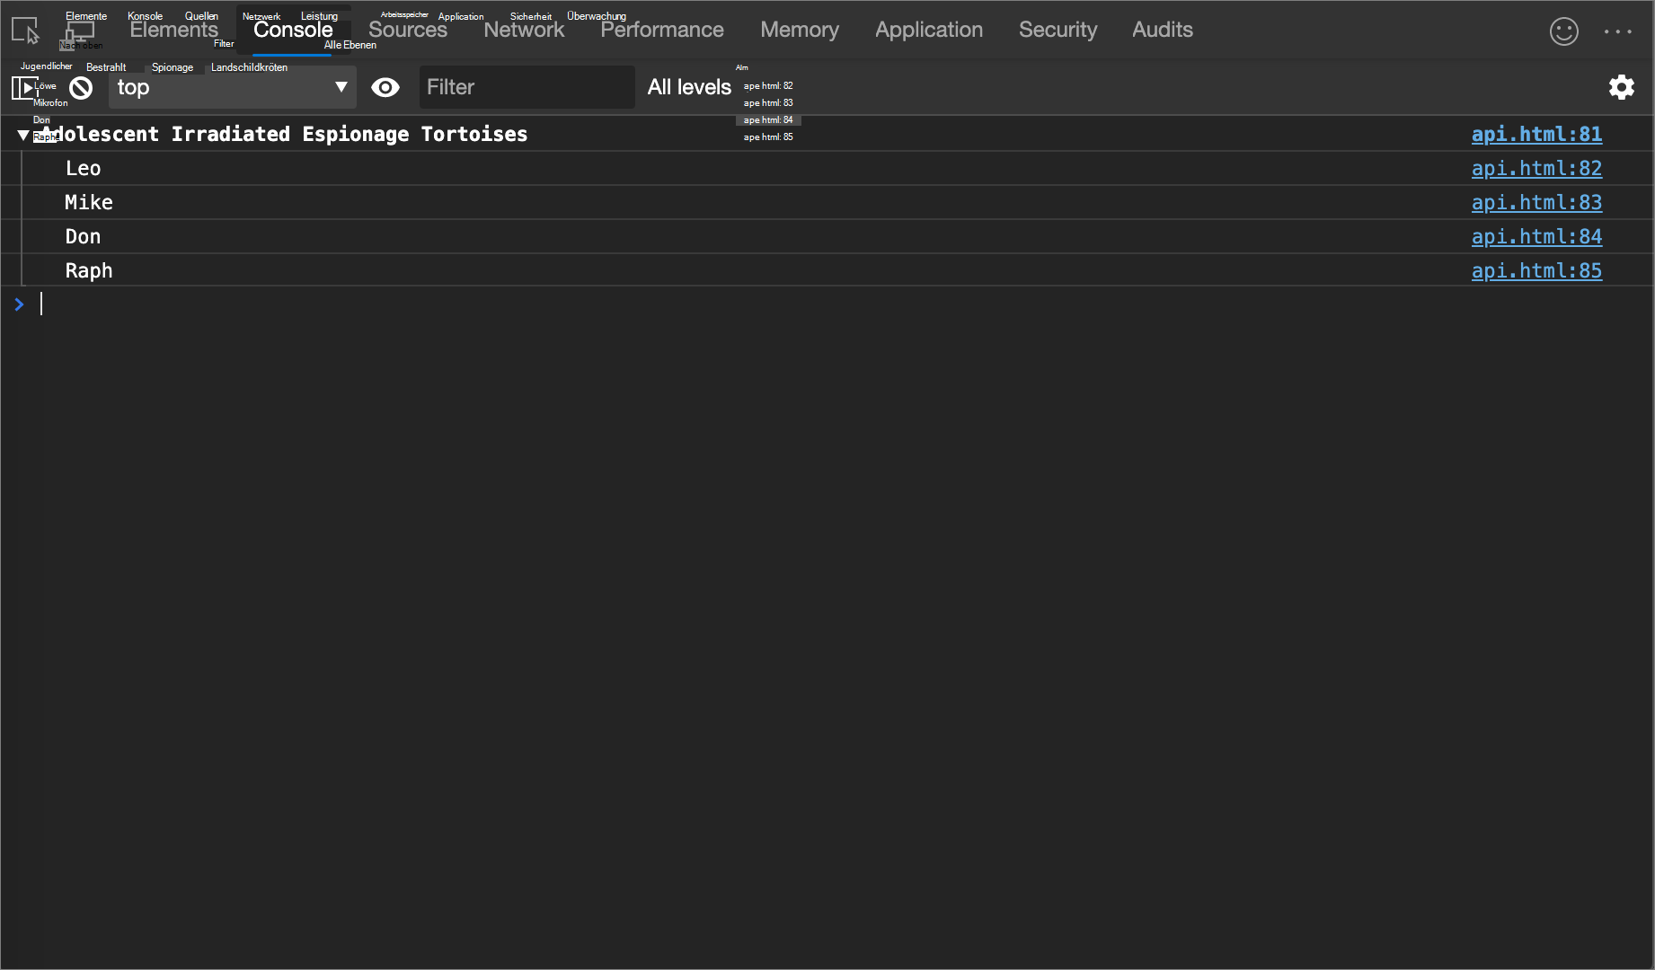Image resolution: width=1655 pixels, height=970 pixels.
Task: Open api.html:84 next to Don
Action: 1536,236
